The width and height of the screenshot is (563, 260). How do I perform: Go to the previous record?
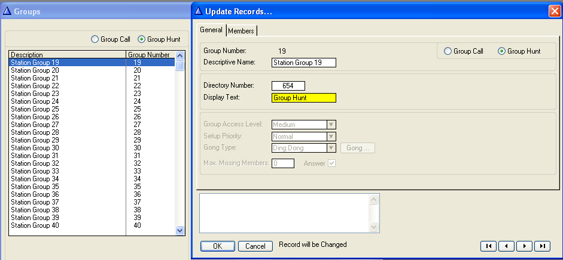(x=506, y=246)
